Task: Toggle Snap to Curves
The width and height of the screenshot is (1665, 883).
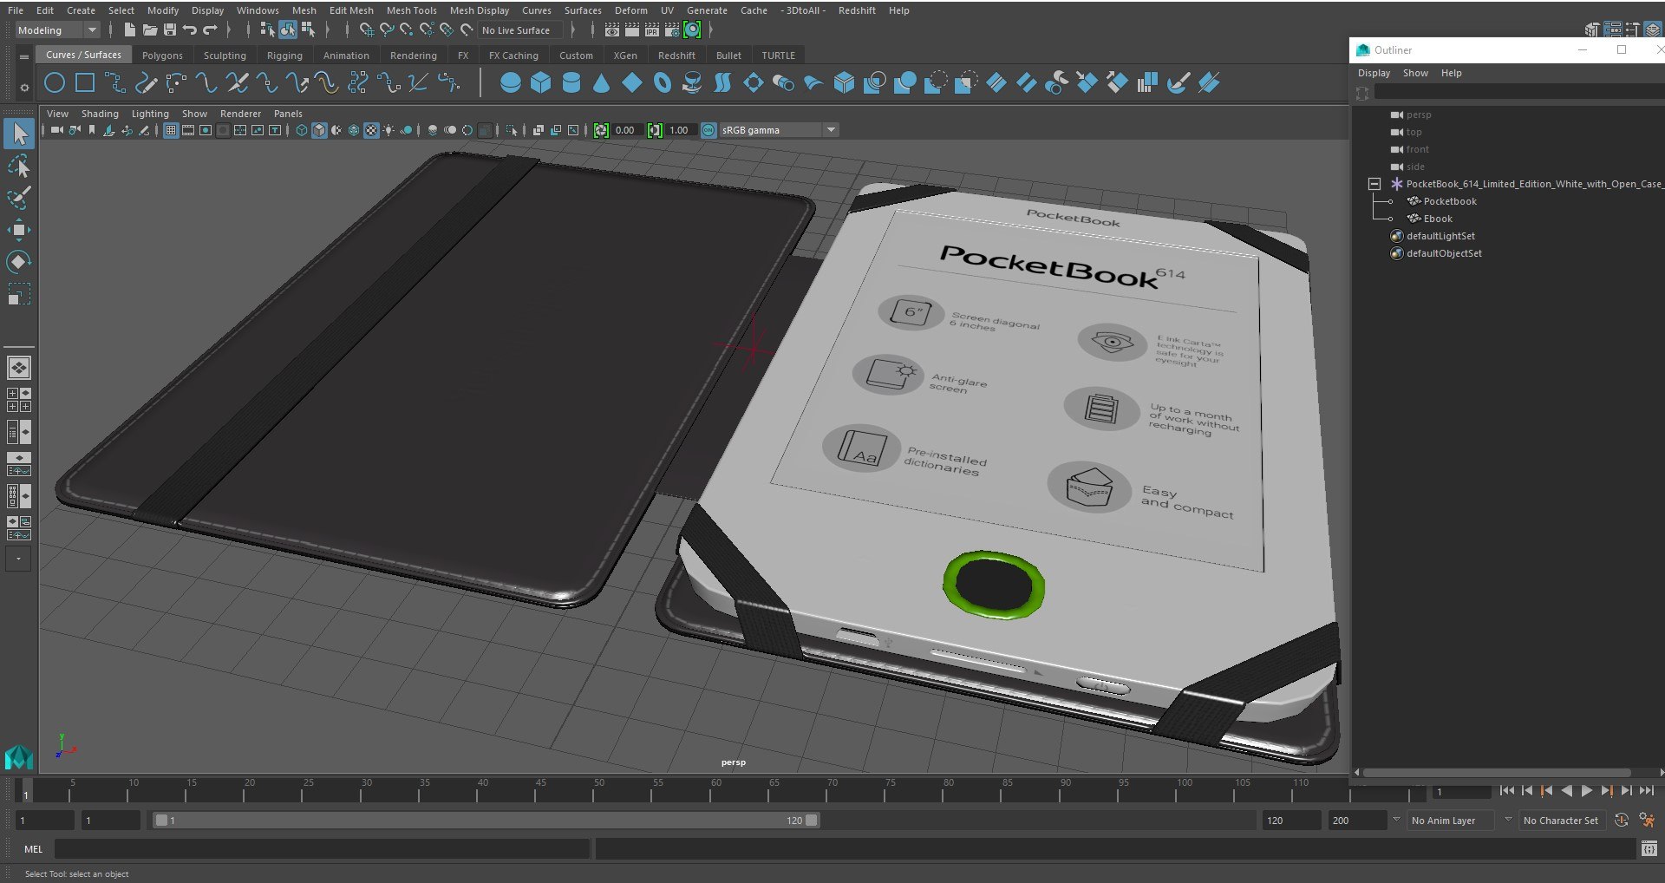Action: point(387,30)
